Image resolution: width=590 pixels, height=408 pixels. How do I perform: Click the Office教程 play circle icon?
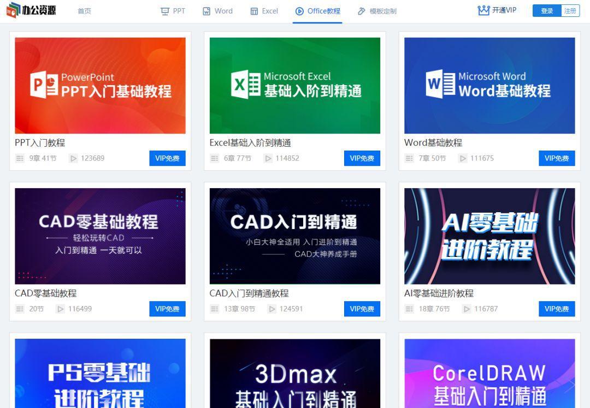299,11
